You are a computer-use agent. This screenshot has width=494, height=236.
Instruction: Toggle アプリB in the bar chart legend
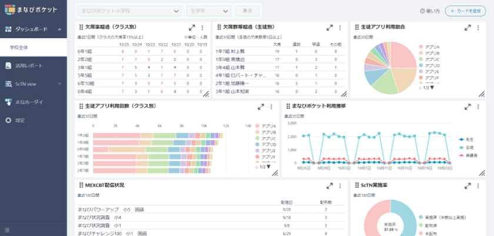point(266,132)
